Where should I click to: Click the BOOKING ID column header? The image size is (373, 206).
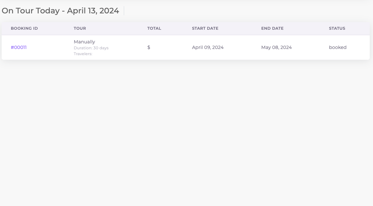[x=24, y=28]
